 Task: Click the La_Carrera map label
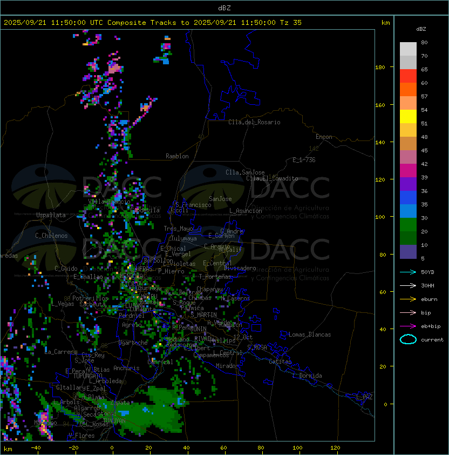(x=60, y=352)
